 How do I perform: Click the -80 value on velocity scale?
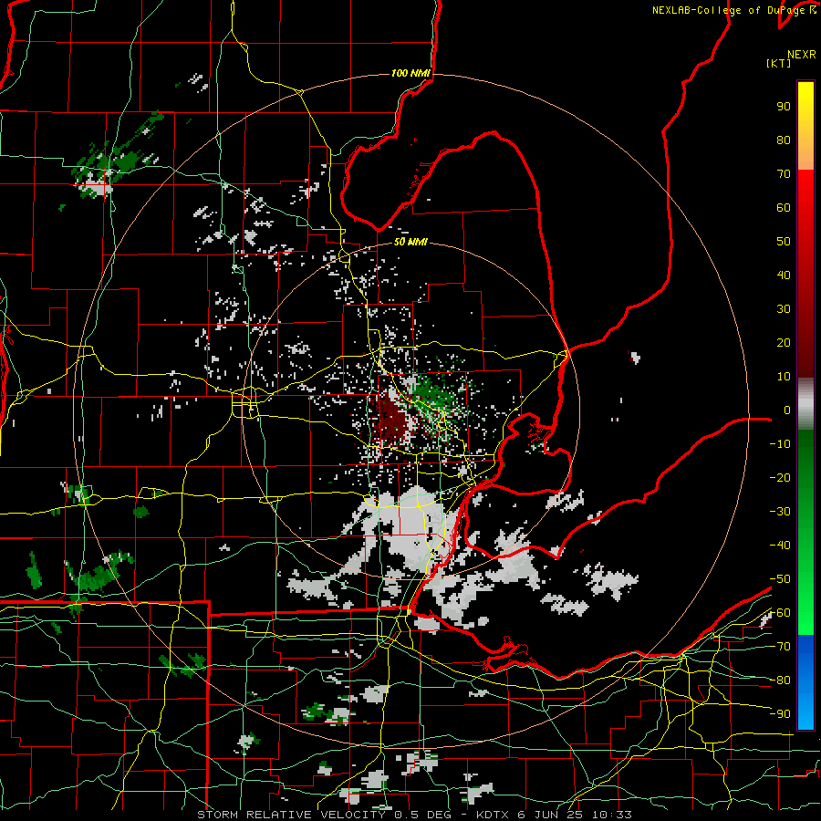coord(780,681)
